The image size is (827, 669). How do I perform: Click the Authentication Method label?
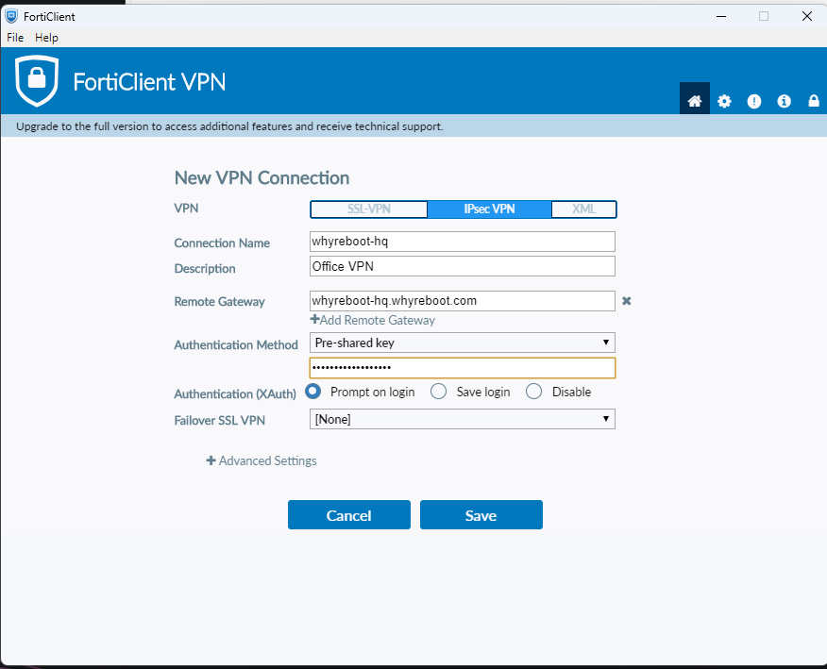tap(236, 344)
